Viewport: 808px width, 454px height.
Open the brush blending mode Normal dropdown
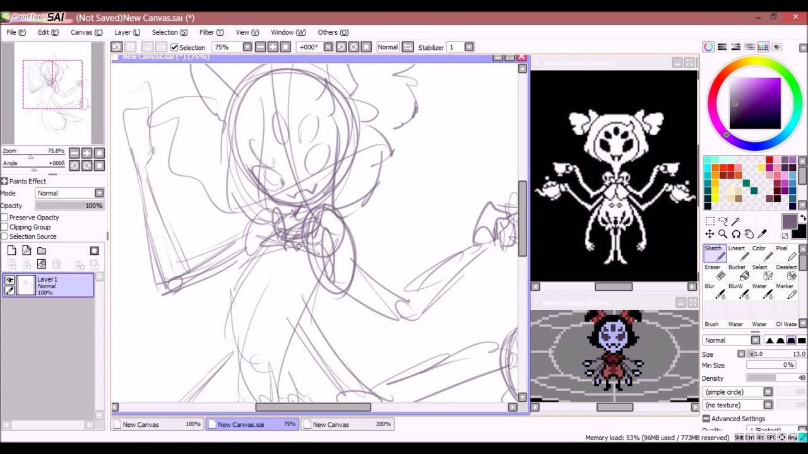[x=756, y=340]
